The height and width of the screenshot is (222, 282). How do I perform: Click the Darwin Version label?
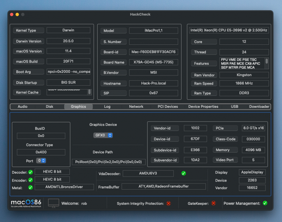[29, 41]
